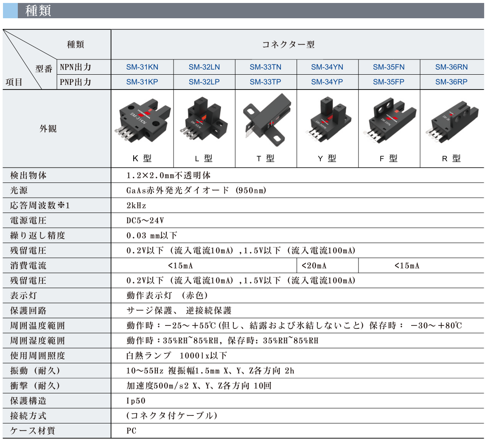Open the SM-35FP model link
The image size is (485, 440).
pos(389,82)
